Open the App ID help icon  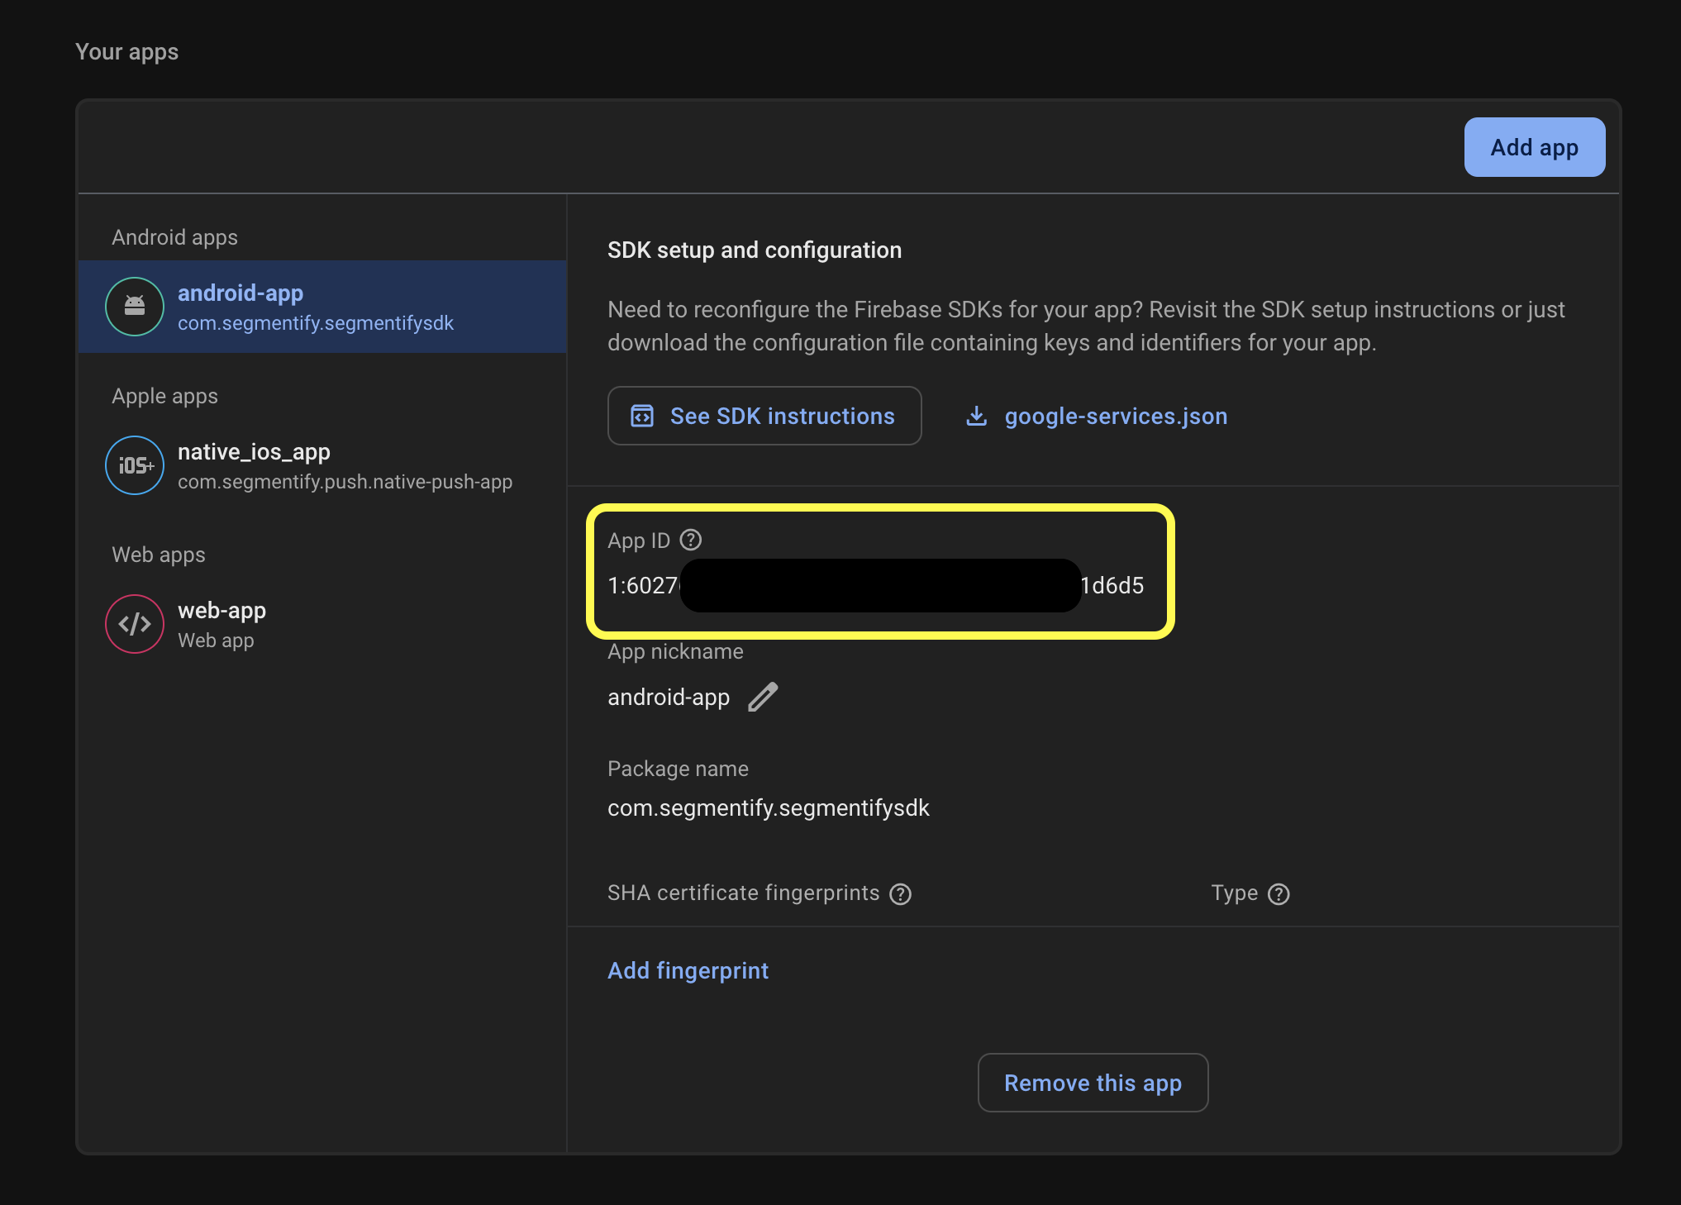pyautogui.click(x=691, y=540)
